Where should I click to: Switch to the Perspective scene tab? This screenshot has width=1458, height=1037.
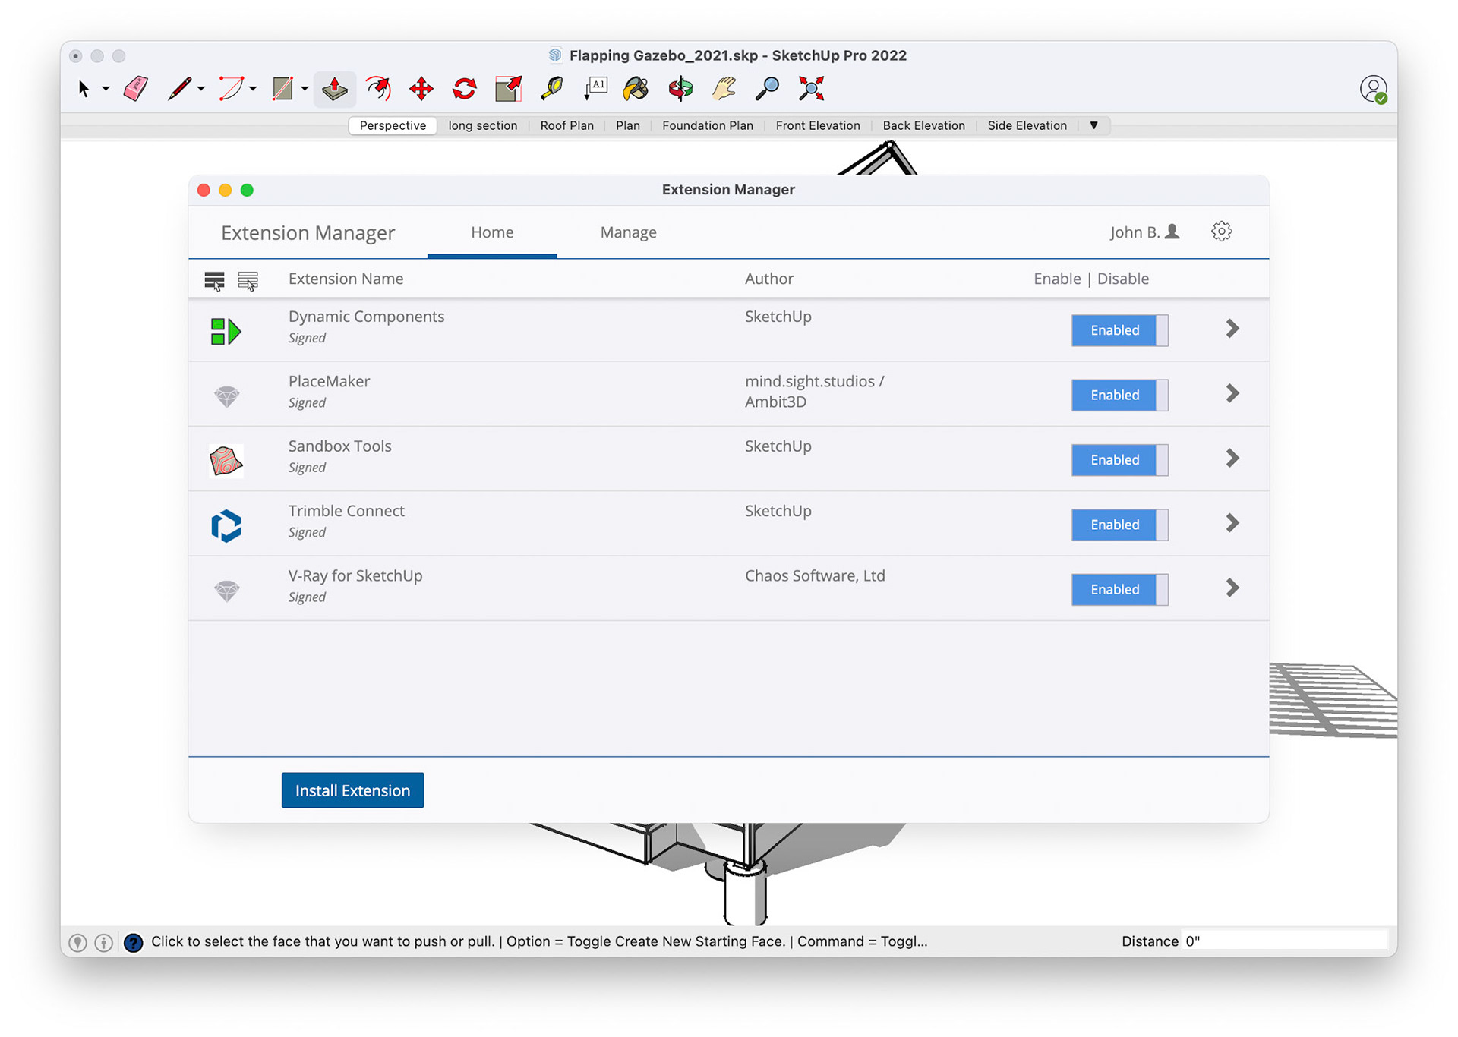[393, 125]
